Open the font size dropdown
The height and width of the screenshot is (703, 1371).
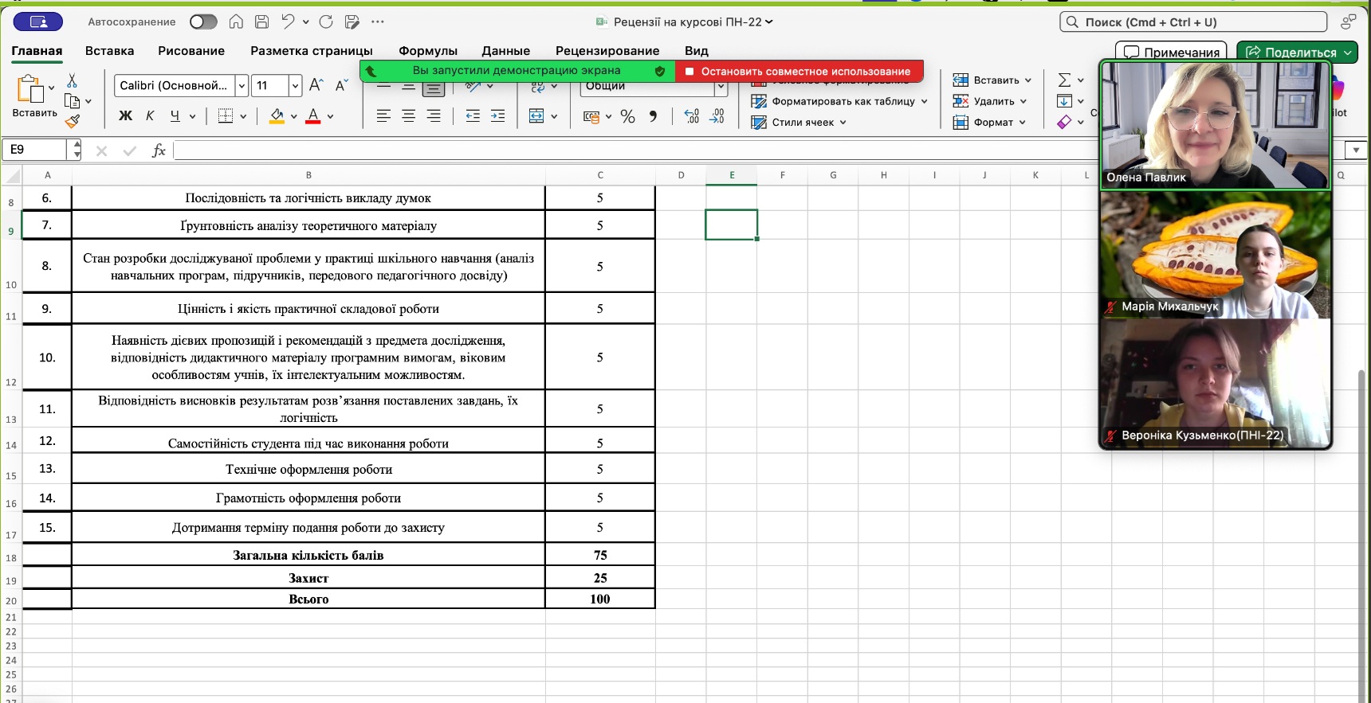pyautogui.click(x=295, y=85)
